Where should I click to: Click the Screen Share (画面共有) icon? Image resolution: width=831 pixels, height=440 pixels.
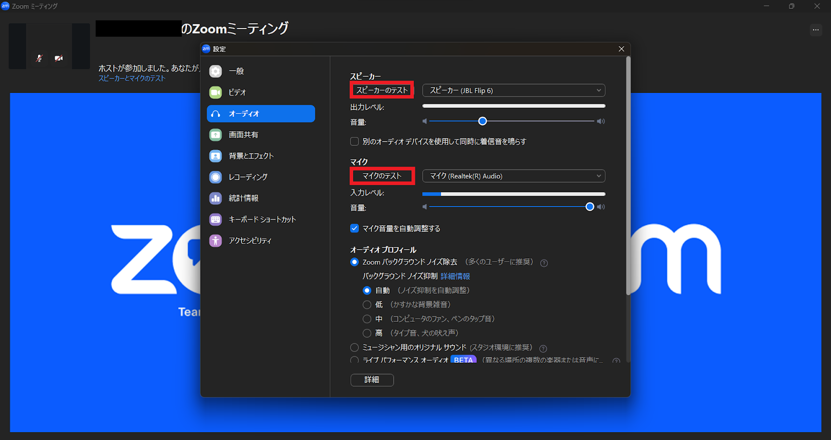(216, 135)
